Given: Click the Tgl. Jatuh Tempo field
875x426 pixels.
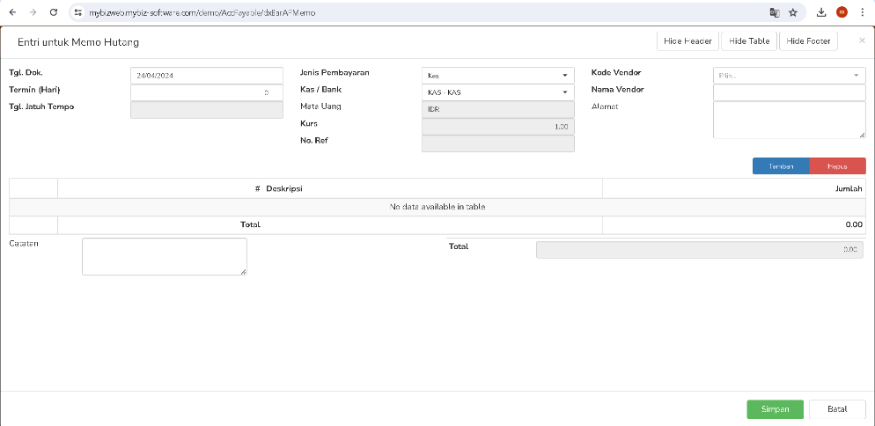Looking at the screenshot, I should 207,109.
